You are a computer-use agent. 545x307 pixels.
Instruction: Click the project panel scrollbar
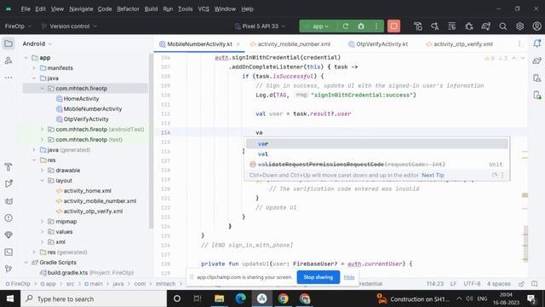point(151,141)
